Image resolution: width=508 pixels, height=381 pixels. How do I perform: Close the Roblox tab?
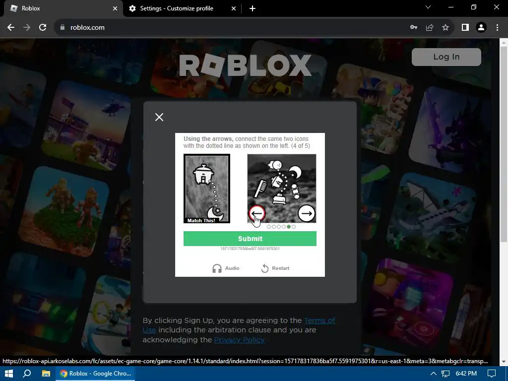coord(115,8)
